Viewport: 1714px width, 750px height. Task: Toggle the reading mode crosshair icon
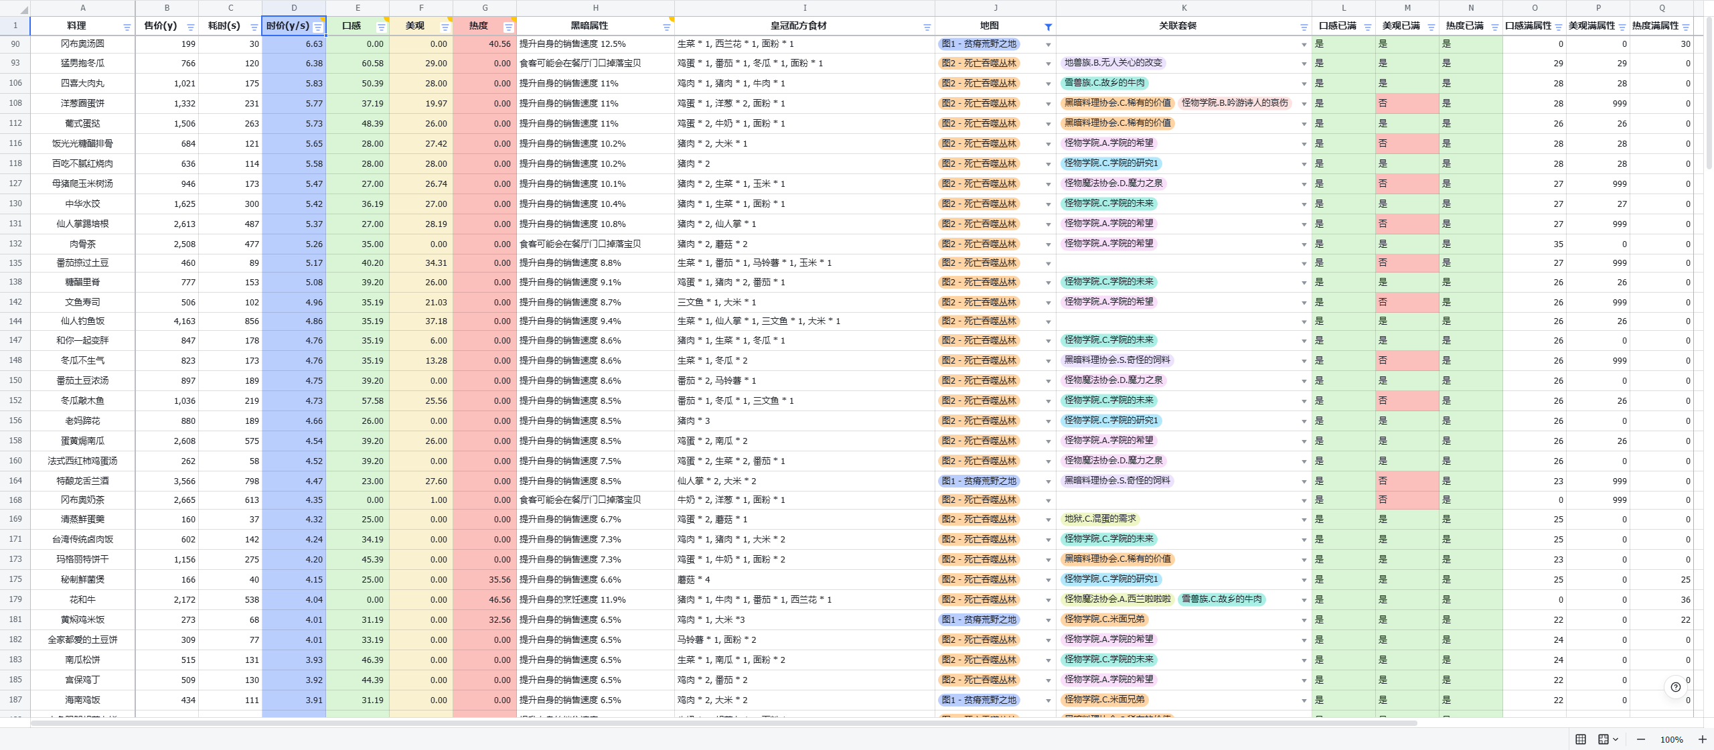(1604, 739)
